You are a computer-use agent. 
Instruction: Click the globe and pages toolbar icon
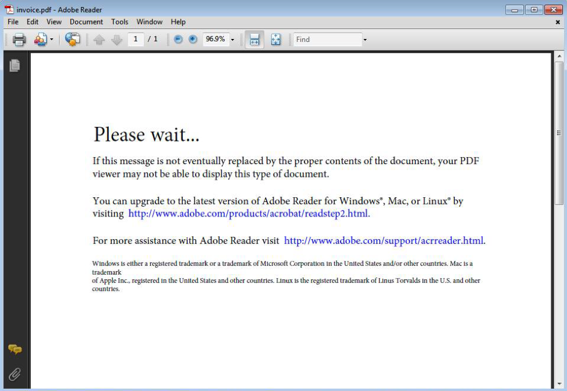point(72,40)
